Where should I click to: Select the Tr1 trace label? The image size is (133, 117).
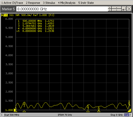6,15
